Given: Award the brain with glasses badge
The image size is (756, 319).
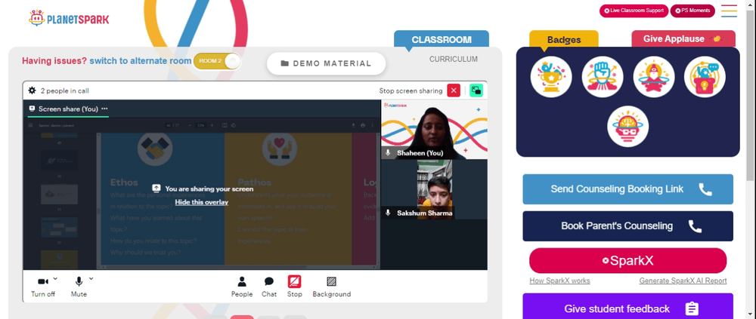Looking at the screenshot, I should pos(627,127).
